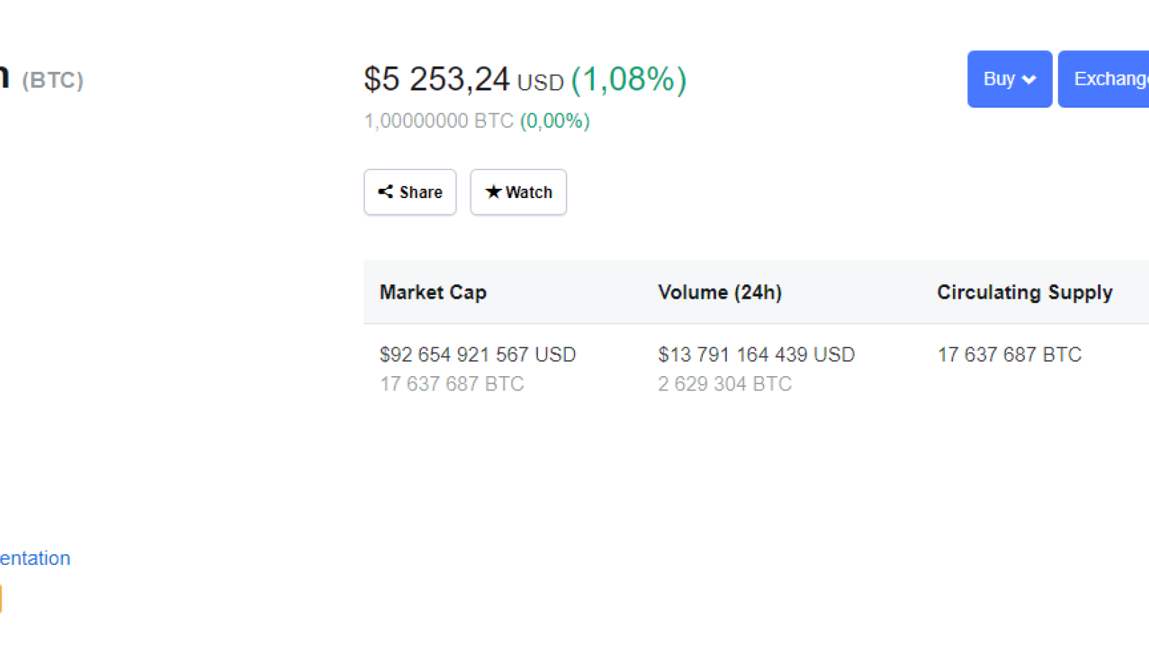The width and height of the screenshot is (1149, 646).
Task: Click the green 1,08% price change
Action: (629, 79)
